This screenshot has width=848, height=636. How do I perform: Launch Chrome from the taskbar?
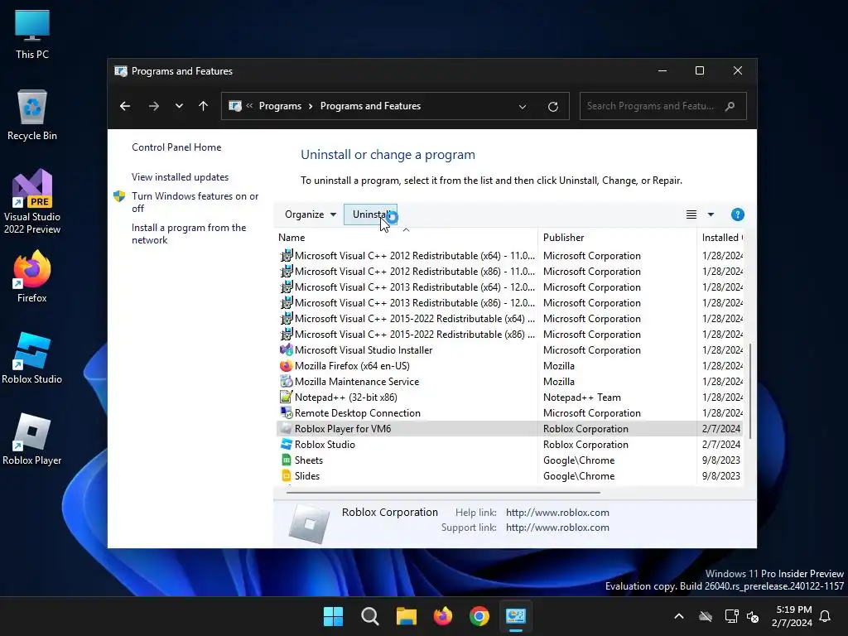pyautogui.click(x=479, y=616)
